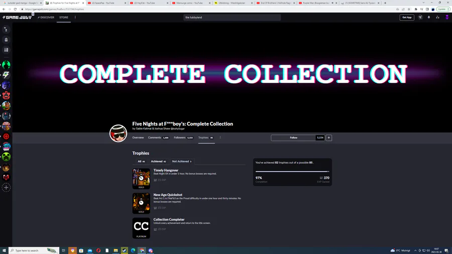Screen dimensions: 452x254
Task: Open the sidebar playlists icon
Action: [6, 50]
